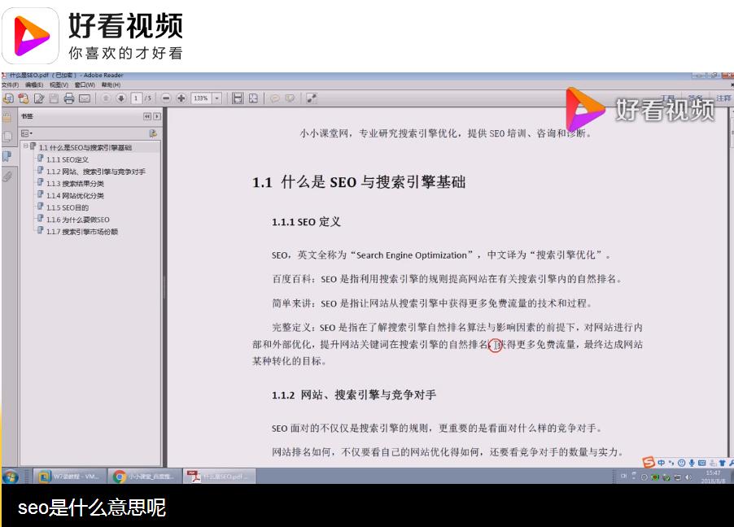Screen dimensions: 734x527
Task: Click the Print icon on the toolbar
Action: 70,98
